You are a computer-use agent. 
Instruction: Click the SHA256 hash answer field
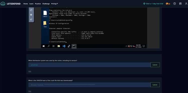point(89,85)
